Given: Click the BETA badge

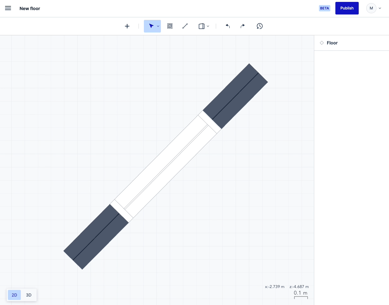Looking at the screenshot, I should [x=325, y=8].
